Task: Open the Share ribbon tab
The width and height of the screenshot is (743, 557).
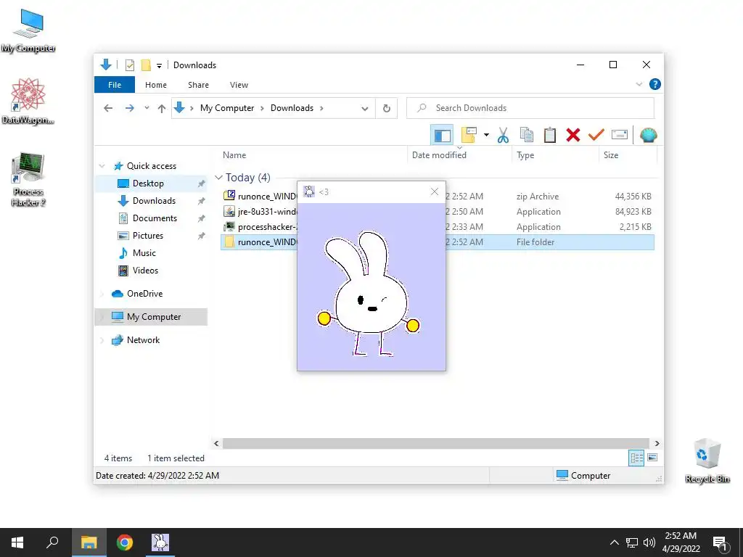Action: [x=198, y=85]
